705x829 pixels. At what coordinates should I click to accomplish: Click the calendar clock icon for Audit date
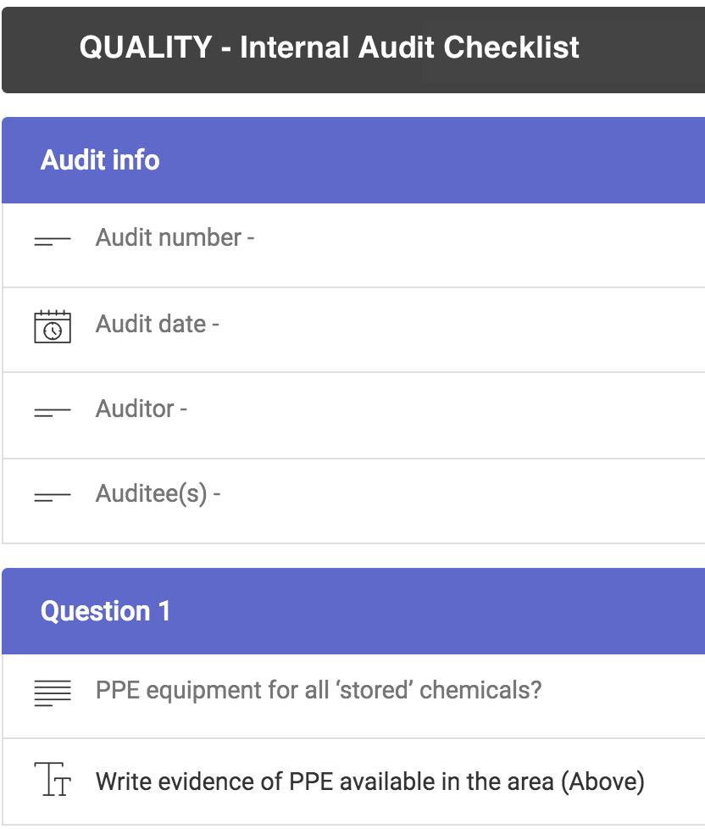point(53,326)
